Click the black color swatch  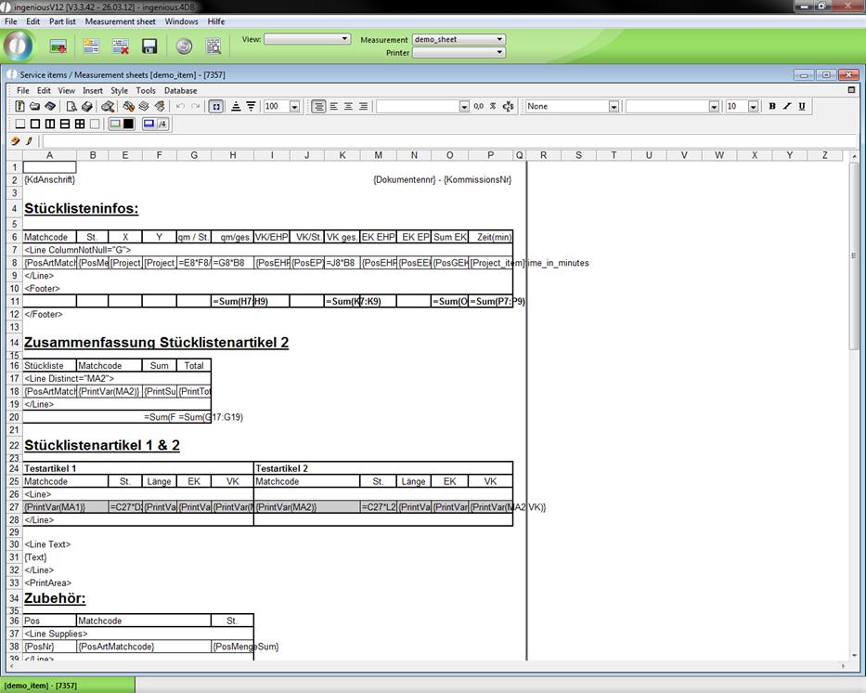tap(129, 124)
